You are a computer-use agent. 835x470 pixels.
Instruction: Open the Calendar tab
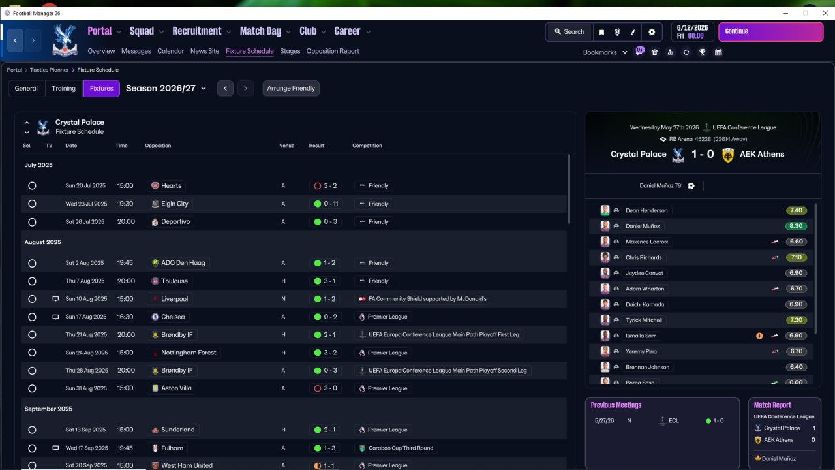point(170,51)
